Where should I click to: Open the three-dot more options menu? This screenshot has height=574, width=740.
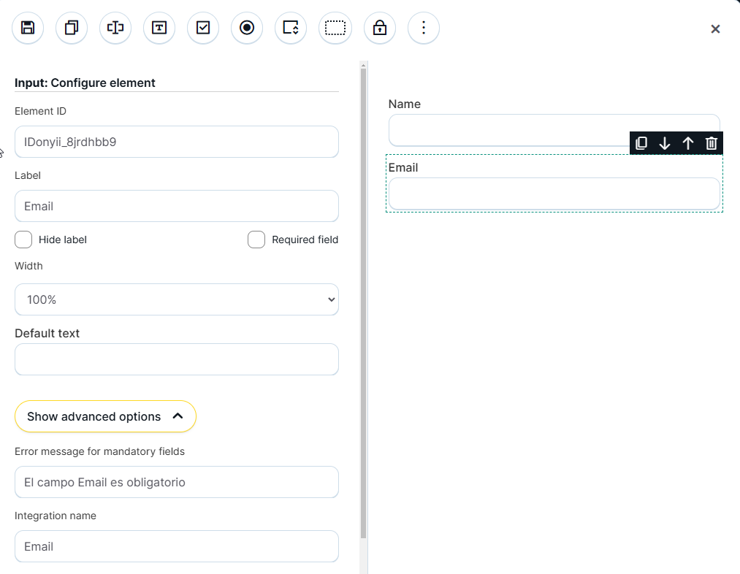pyautogui.click(x=424, y=28)
